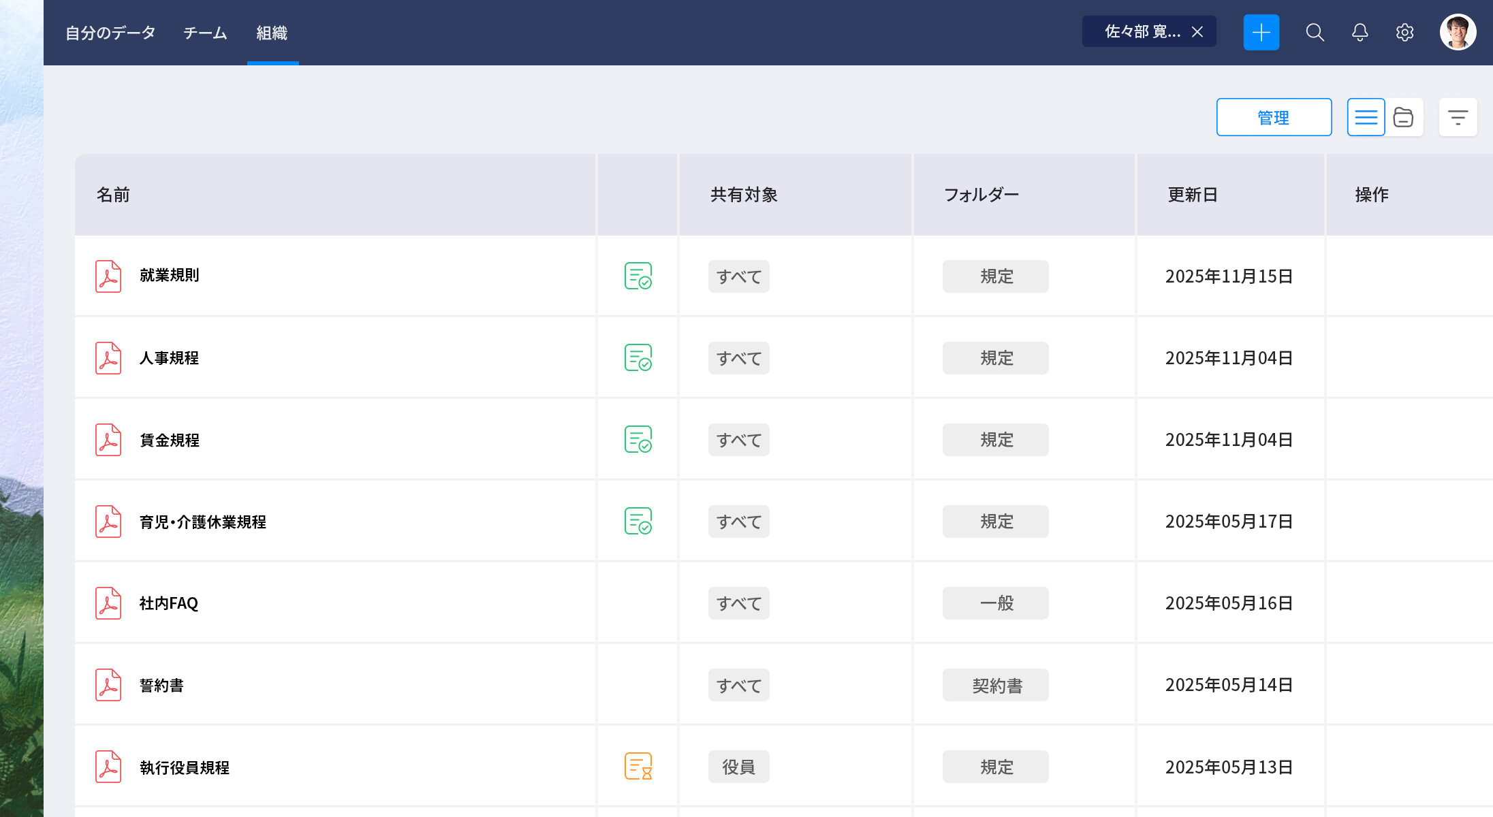Image resolution: width=1493 pixels, height=817 pixels.
Task: Open the notifications bell
Action: [1360, 33]
